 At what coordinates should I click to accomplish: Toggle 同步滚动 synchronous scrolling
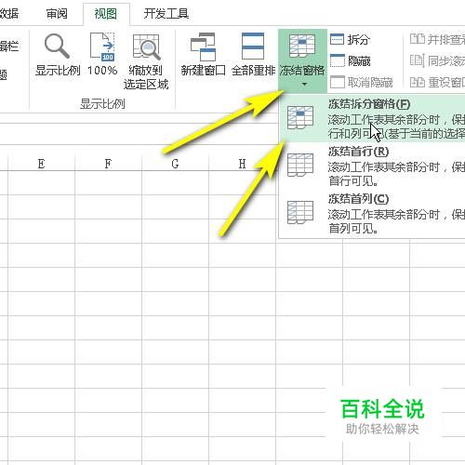click(x=437, y=61)
